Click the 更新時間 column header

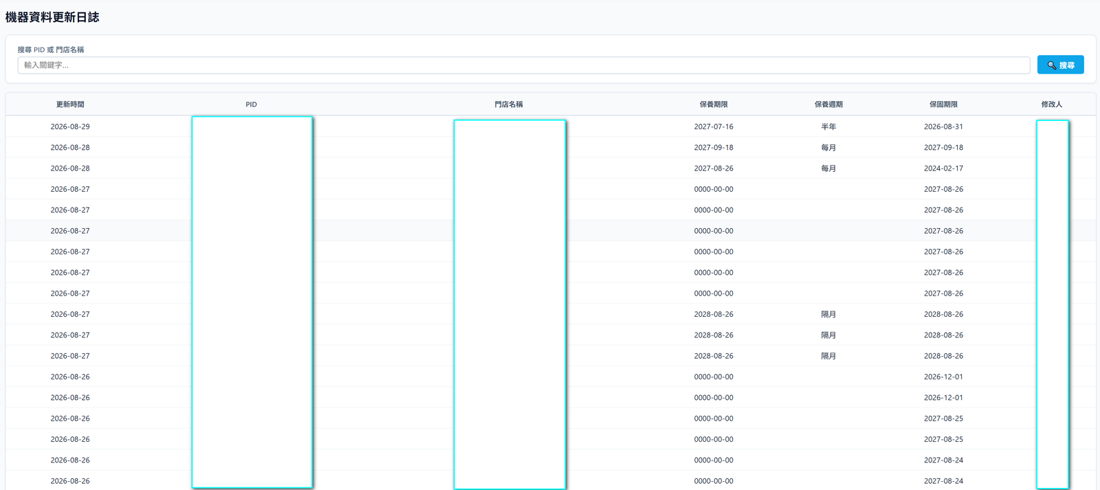point(70,104)
